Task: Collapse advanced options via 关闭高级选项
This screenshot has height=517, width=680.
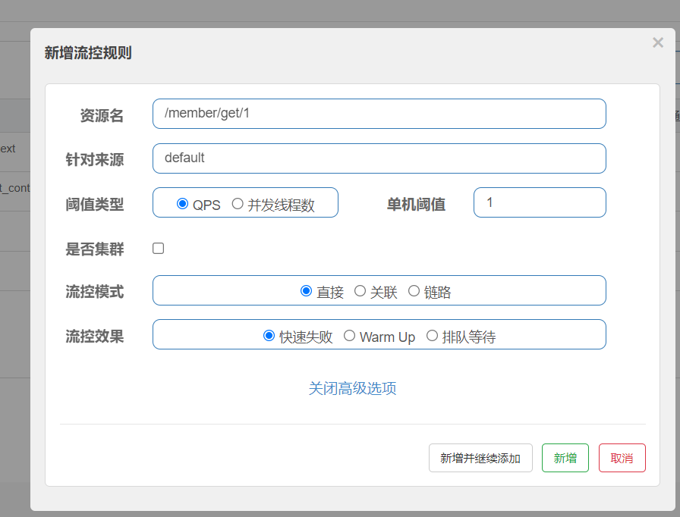Action: tap(352, 388)
